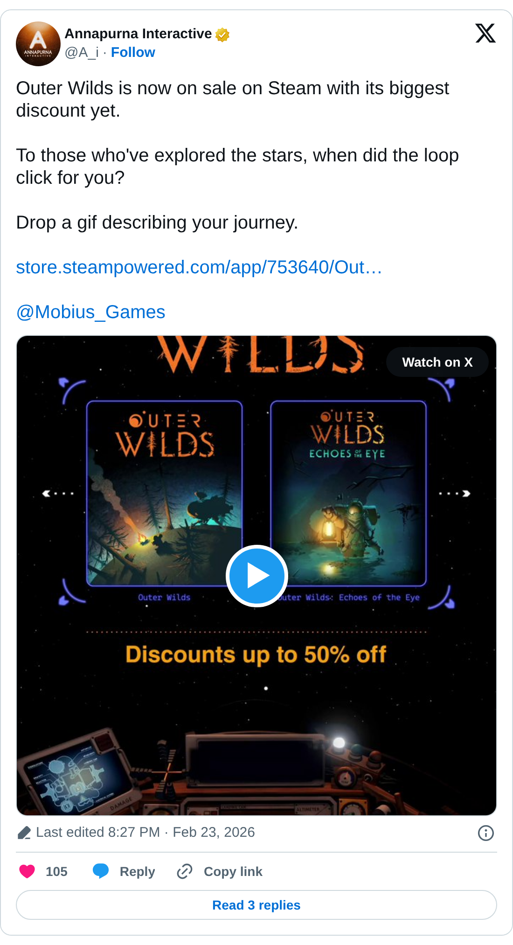
Task: Click the X logo icon
Action: (485, 34)
